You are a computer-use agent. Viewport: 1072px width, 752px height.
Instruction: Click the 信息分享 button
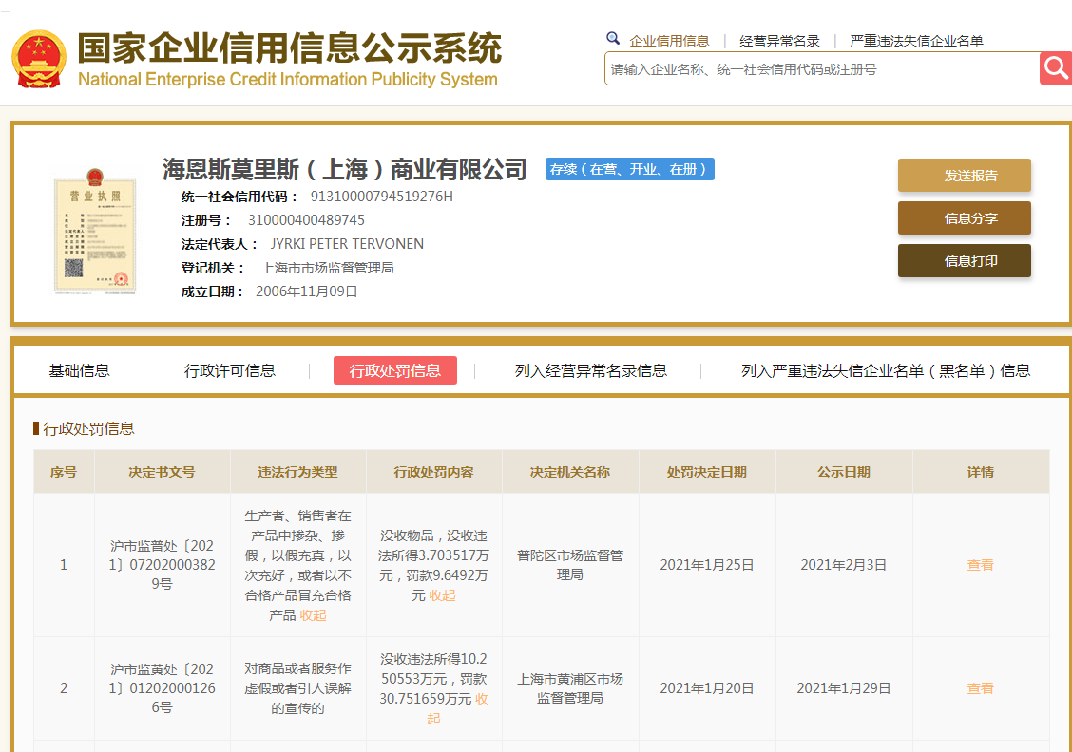964,218
